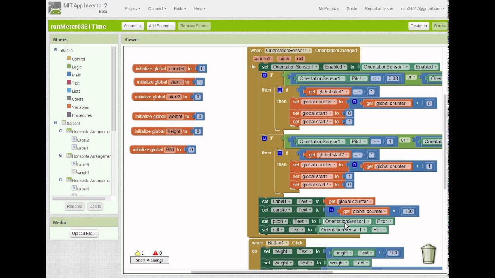Screen dimensions: 495x278
Task: Click the Upload File button
Action: coord(84,233)
